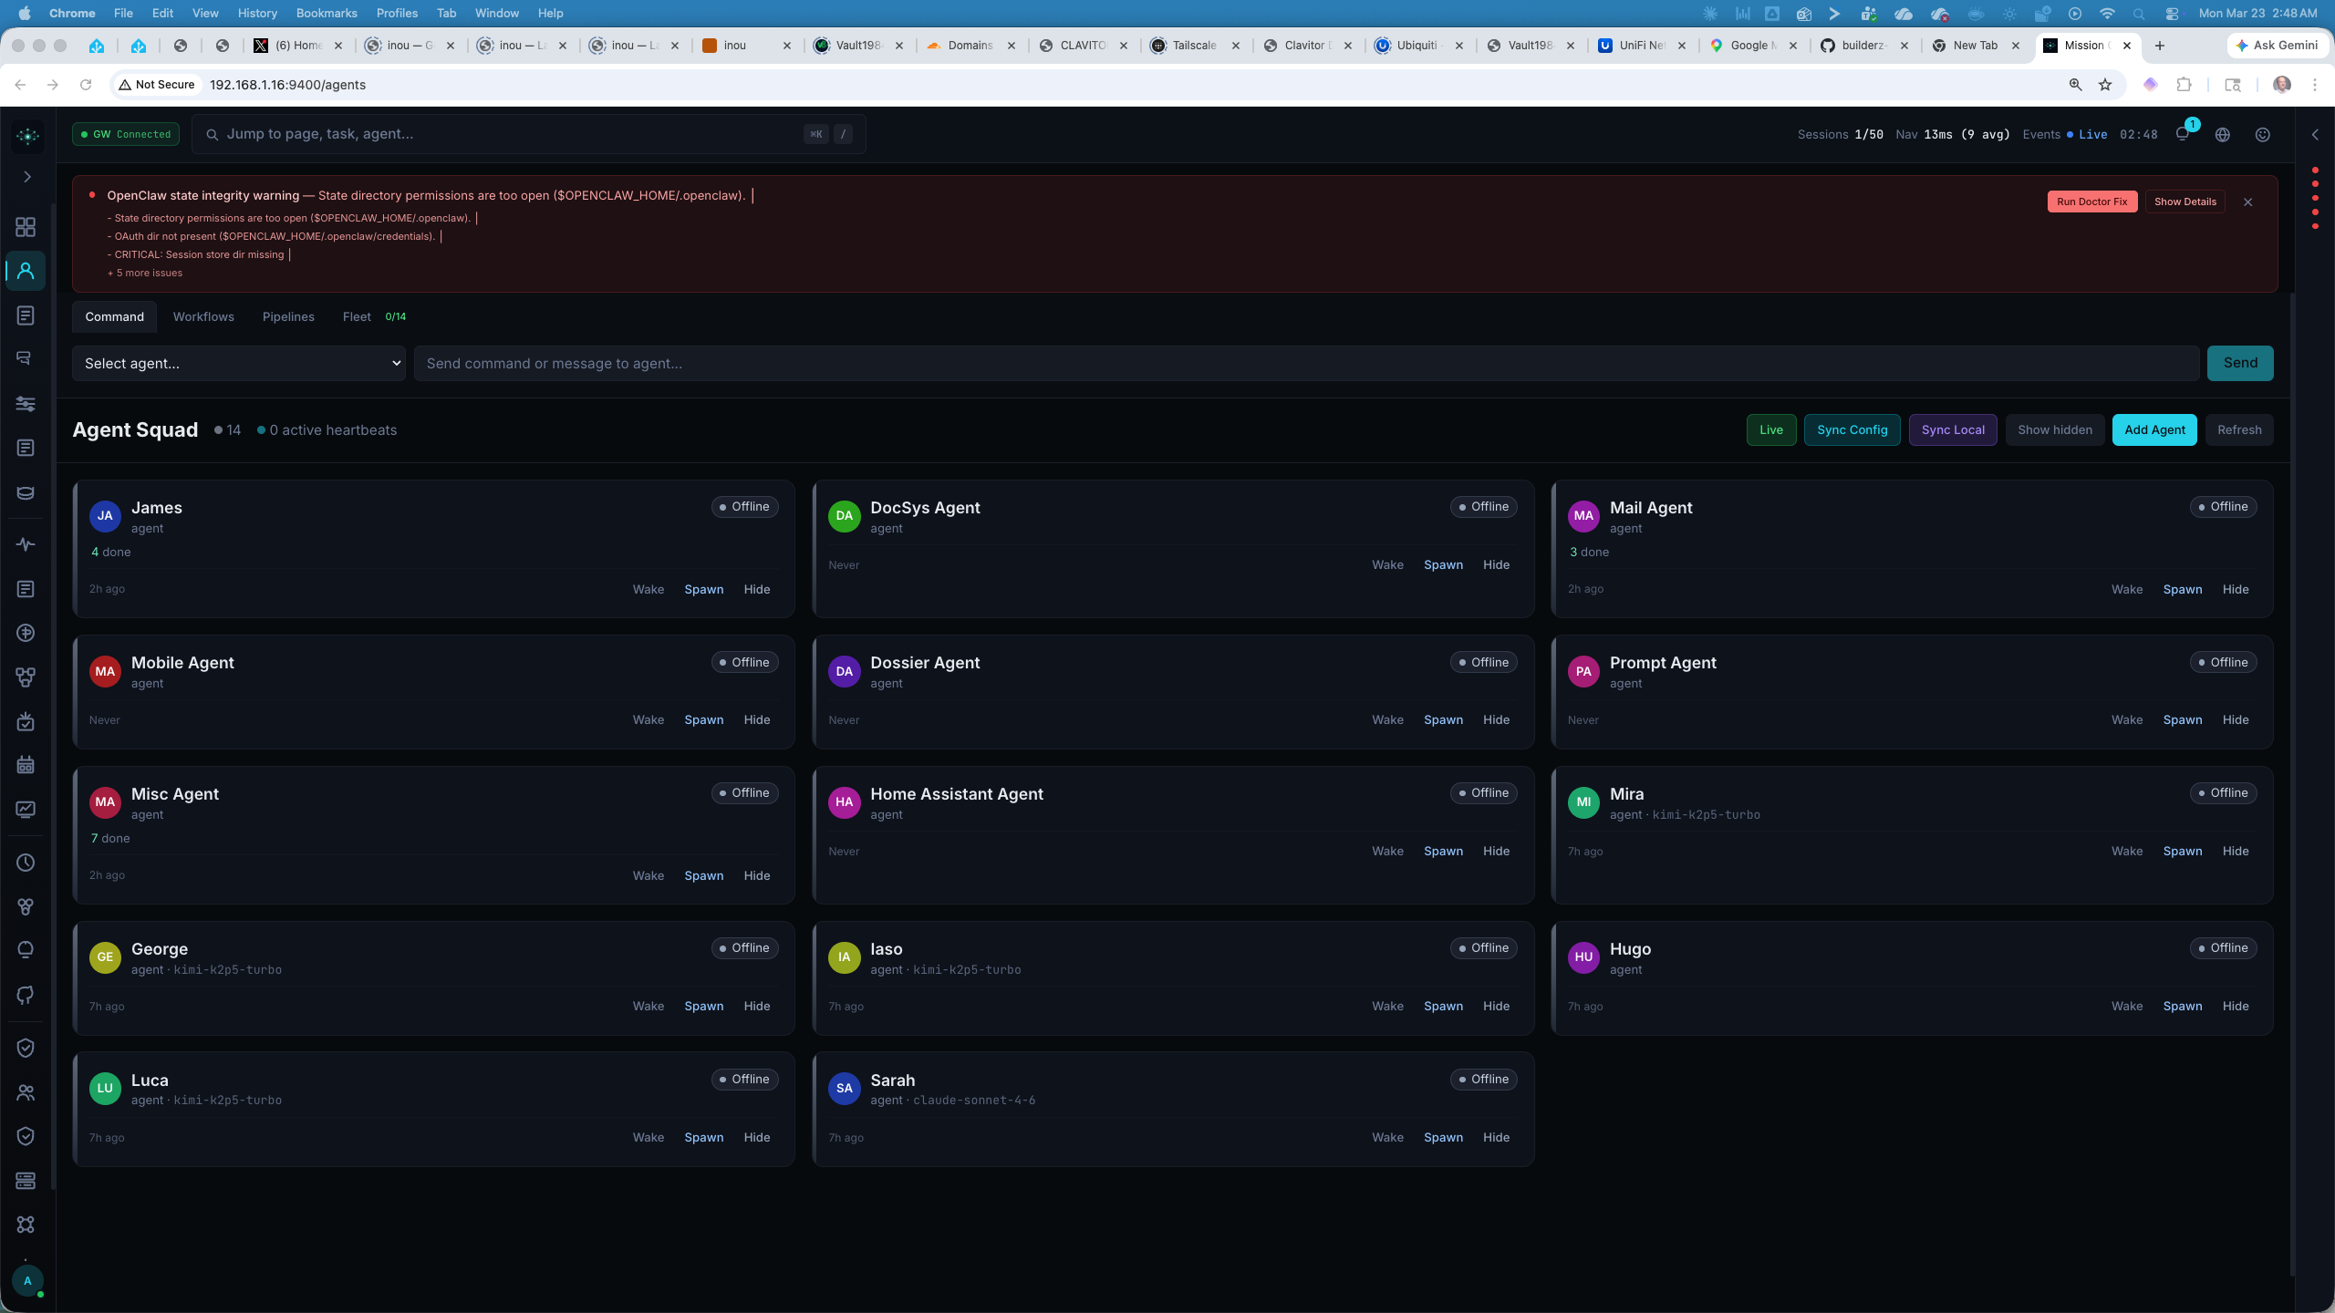This screenshot has width=2335, height=1313.
Task: Open the calendar icon in sidebar
Action: tap(26, 765)
